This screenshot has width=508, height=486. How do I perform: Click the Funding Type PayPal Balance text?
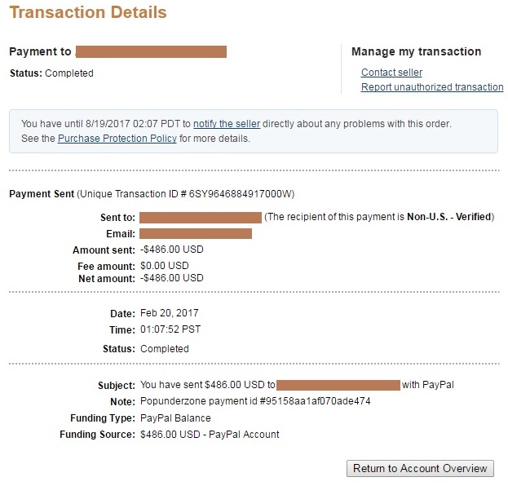[x=175, y=418]
